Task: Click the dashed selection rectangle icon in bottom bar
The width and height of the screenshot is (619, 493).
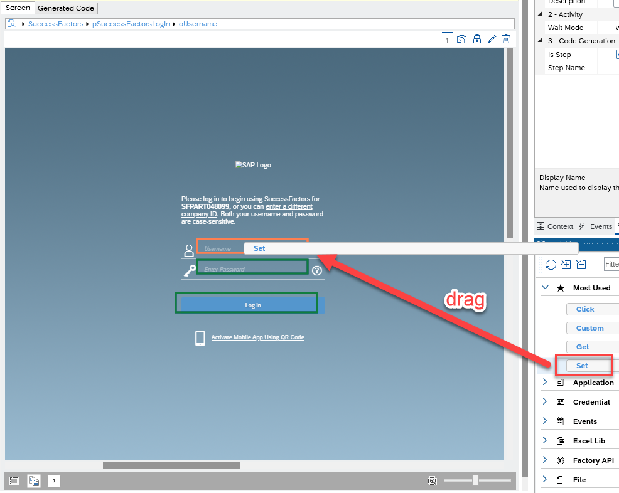Action: point(14,481)
